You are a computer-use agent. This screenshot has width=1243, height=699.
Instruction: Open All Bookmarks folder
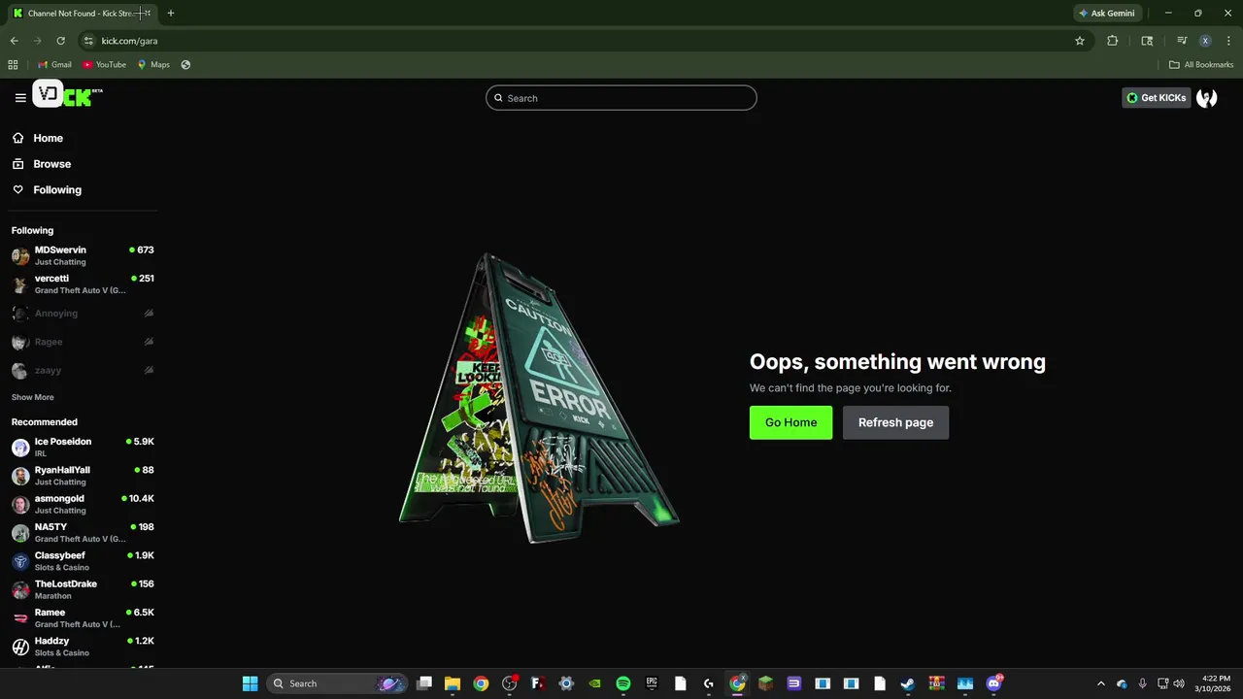click(x=1201, y=65)
